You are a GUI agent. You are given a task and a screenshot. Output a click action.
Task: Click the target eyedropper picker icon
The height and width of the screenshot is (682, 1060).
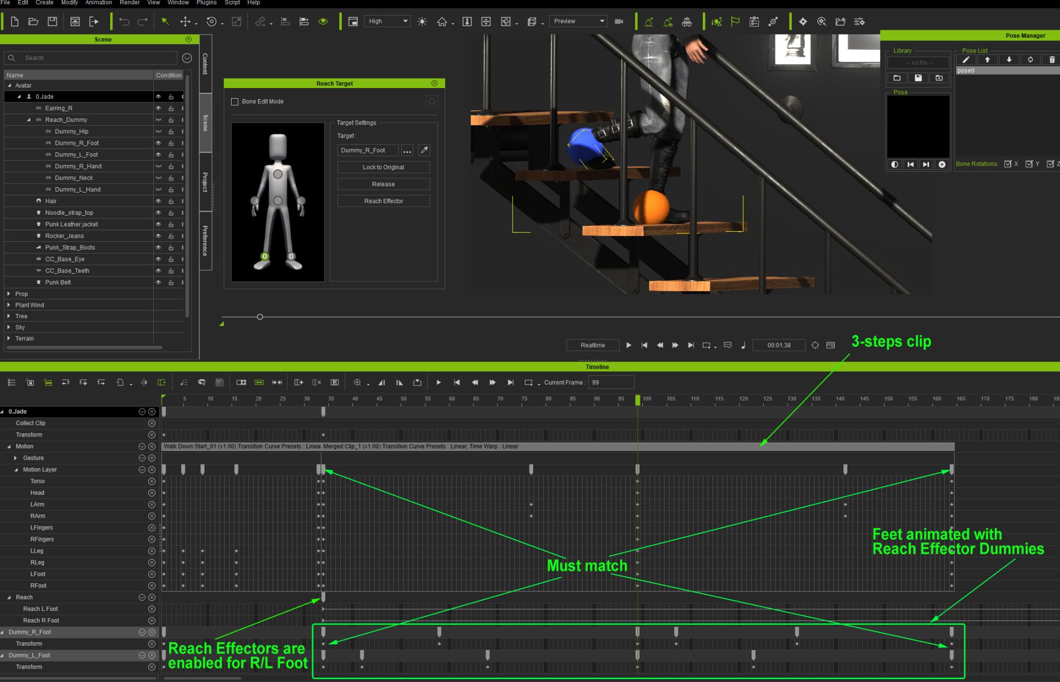click(x=424, y=151)
